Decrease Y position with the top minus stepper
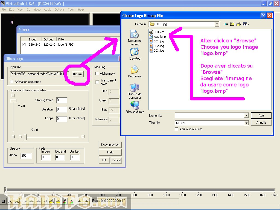Screen dimensions: 280x210 point(13,95)
